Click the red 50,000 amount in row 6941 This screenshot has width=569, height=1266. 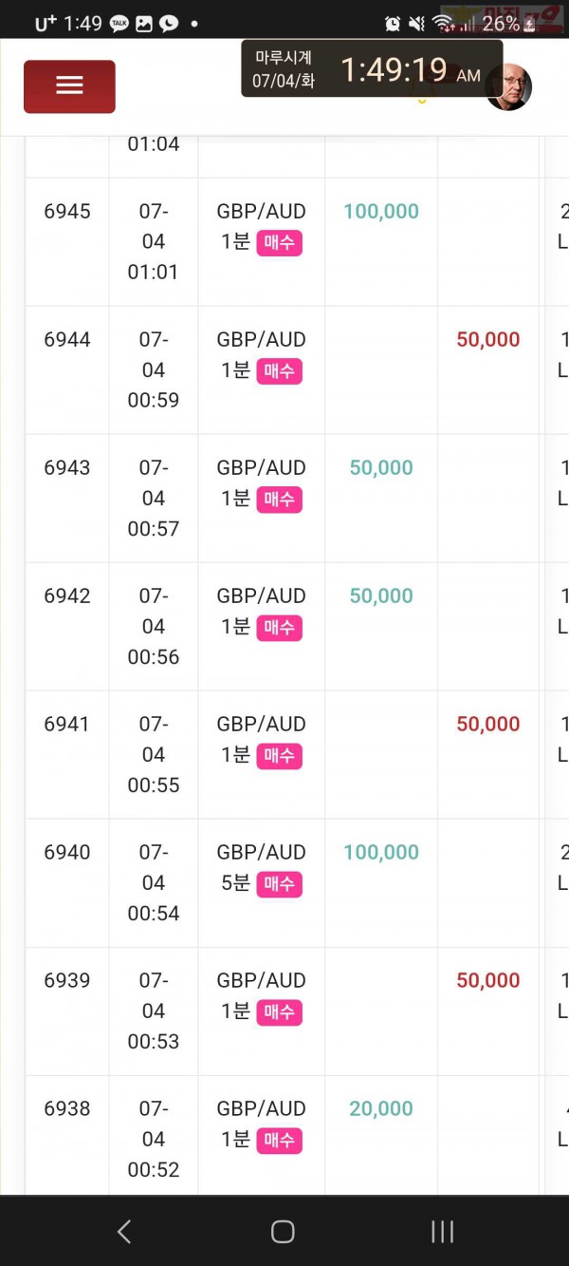click(x=488, y=725)
